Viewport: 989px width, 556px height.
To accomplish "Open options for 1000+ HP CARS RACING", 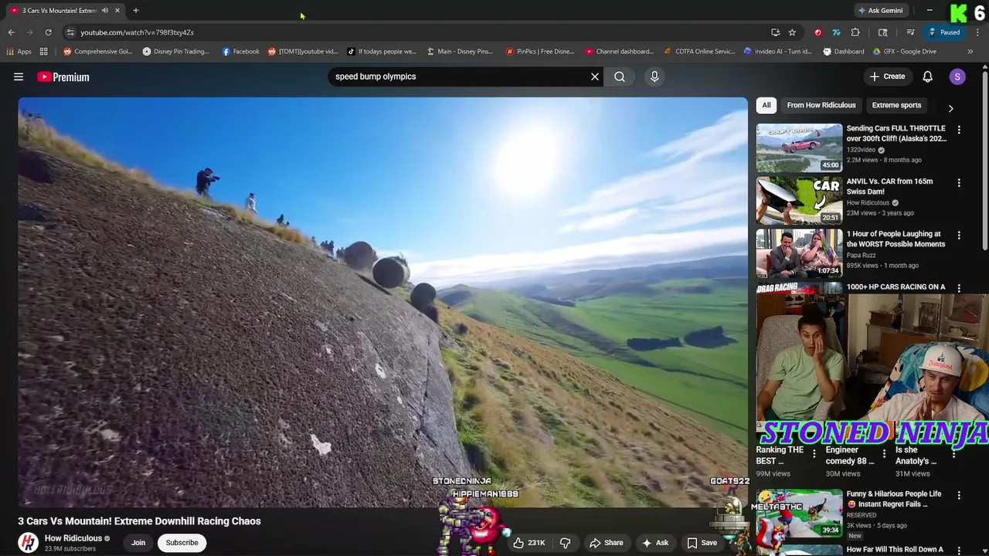I will tap(959, 288).
